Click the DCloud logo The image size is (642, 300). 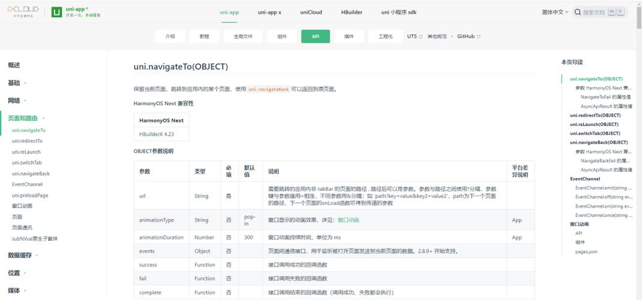tap(23, 11)
